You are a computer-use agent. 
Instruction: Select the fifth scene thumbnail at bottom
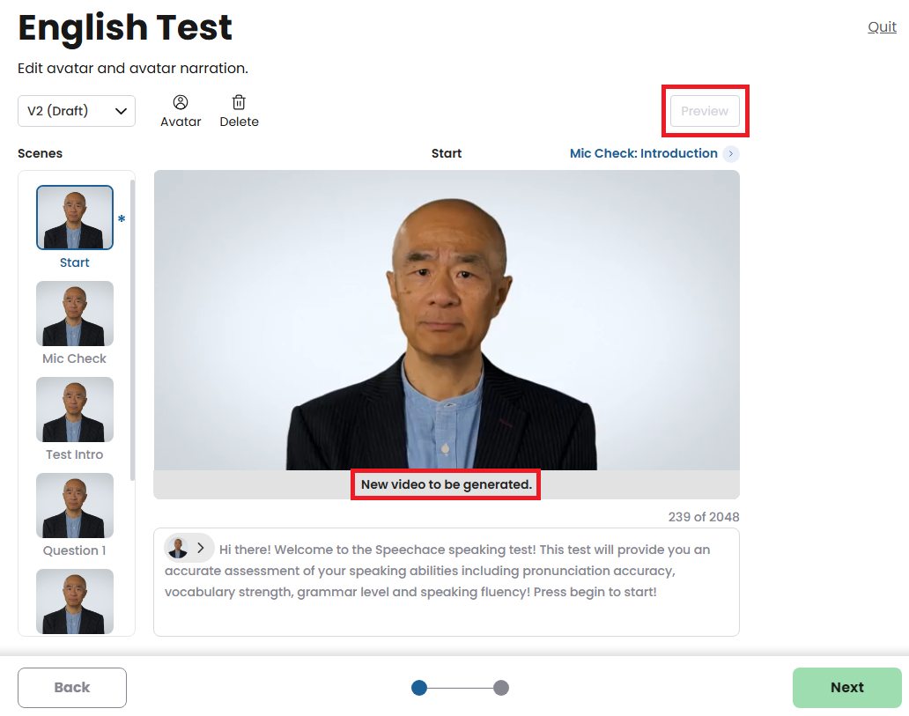75,601
